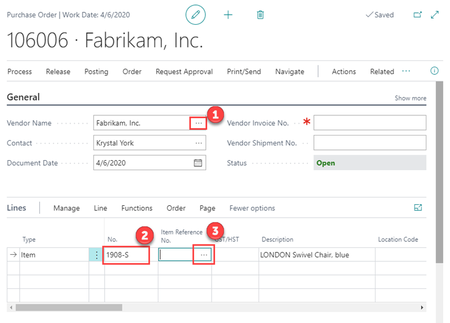The image size is (450, 323).
Task: Open the Functions menu in Lines
Action: (x=137, y=208)
